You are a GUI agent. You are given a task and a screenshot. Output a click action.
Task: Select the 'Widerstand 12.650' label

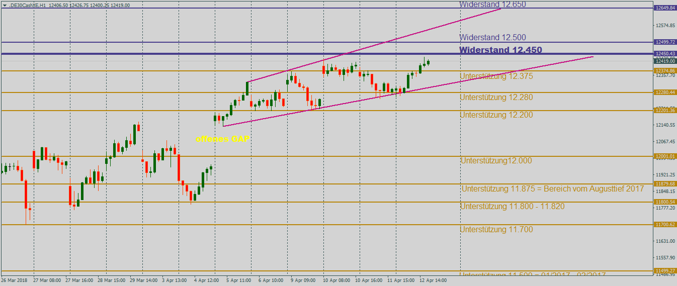pyautogui.click(x=493, y=4)
